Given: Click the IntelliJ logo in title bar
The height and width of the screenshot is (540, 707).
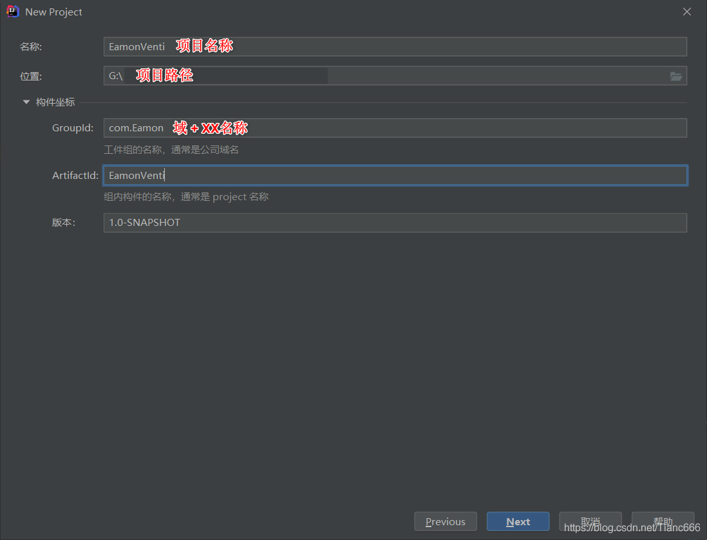Looking at the screenshot, I should pos(13,12).
